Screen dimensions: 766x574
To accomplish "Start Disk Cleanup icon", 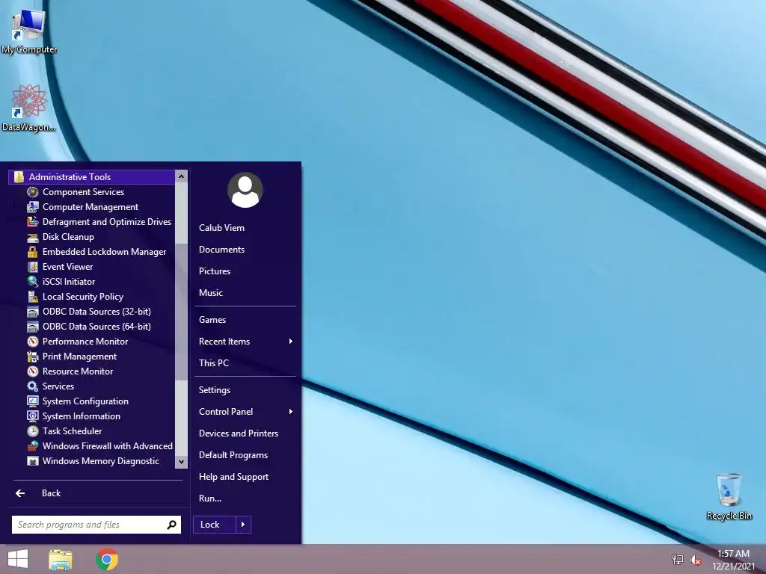I will click(x=33, y=237).
